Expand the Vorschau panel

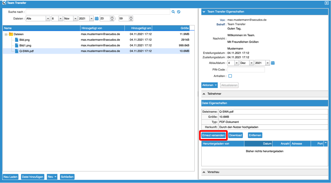(x=204, y=172)
